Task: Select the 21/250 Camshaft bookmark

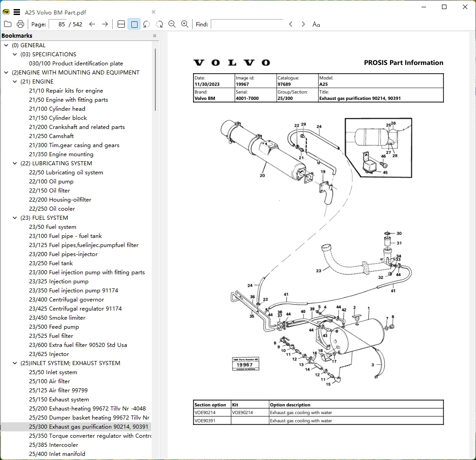Action: pos(51,136)
